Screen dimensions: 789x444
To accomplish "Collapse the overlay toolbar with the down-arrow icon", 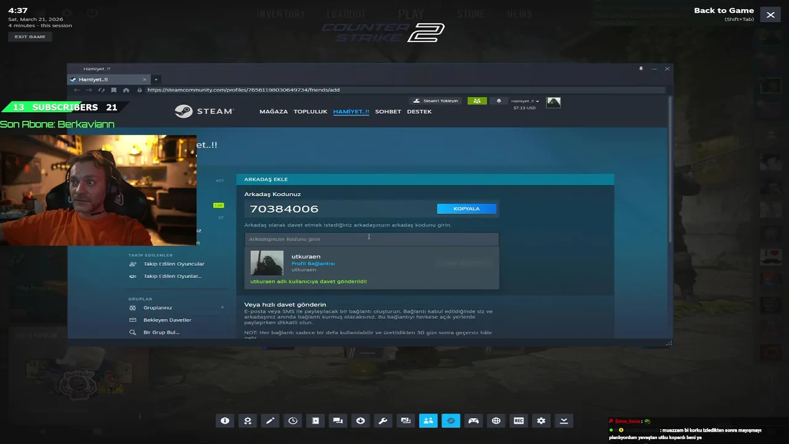I will pos(564,421).
